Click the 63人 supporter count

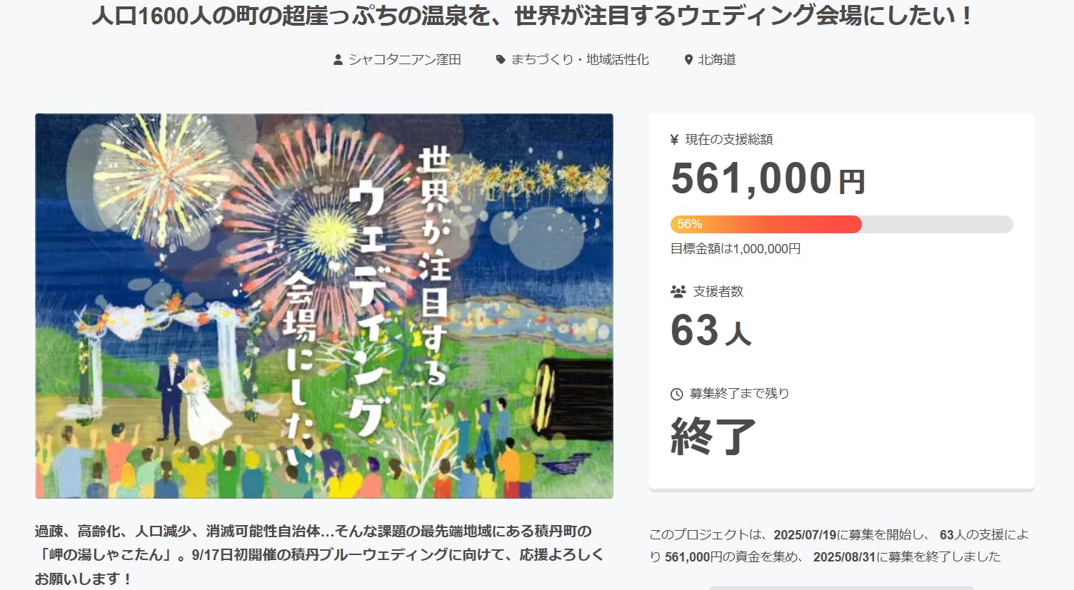click(x=711, y=331)
